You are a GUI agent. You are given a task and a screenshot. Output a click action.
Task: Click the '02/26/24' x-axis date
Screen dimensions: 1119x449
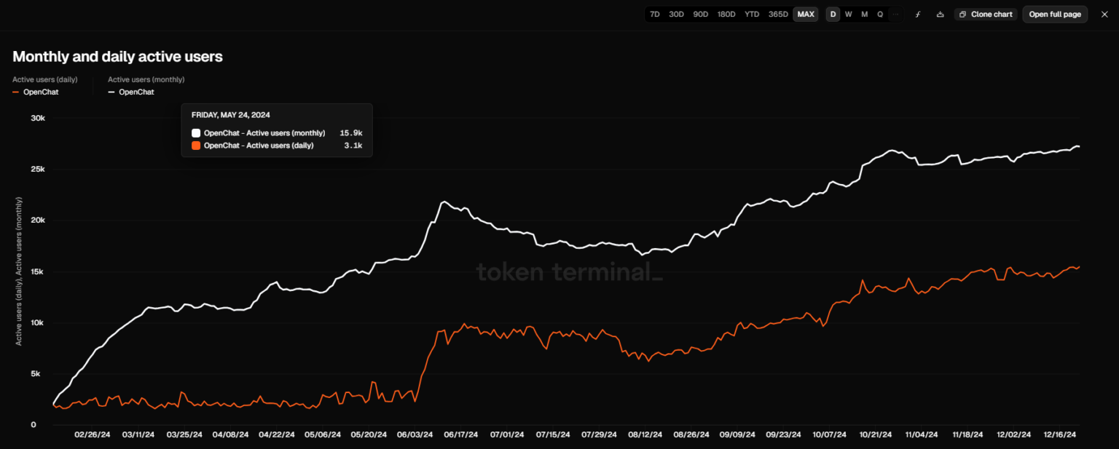click(x=93, y=434)
